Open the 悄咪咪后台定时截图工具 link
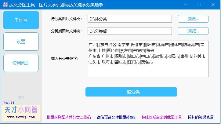 point(161,117)
